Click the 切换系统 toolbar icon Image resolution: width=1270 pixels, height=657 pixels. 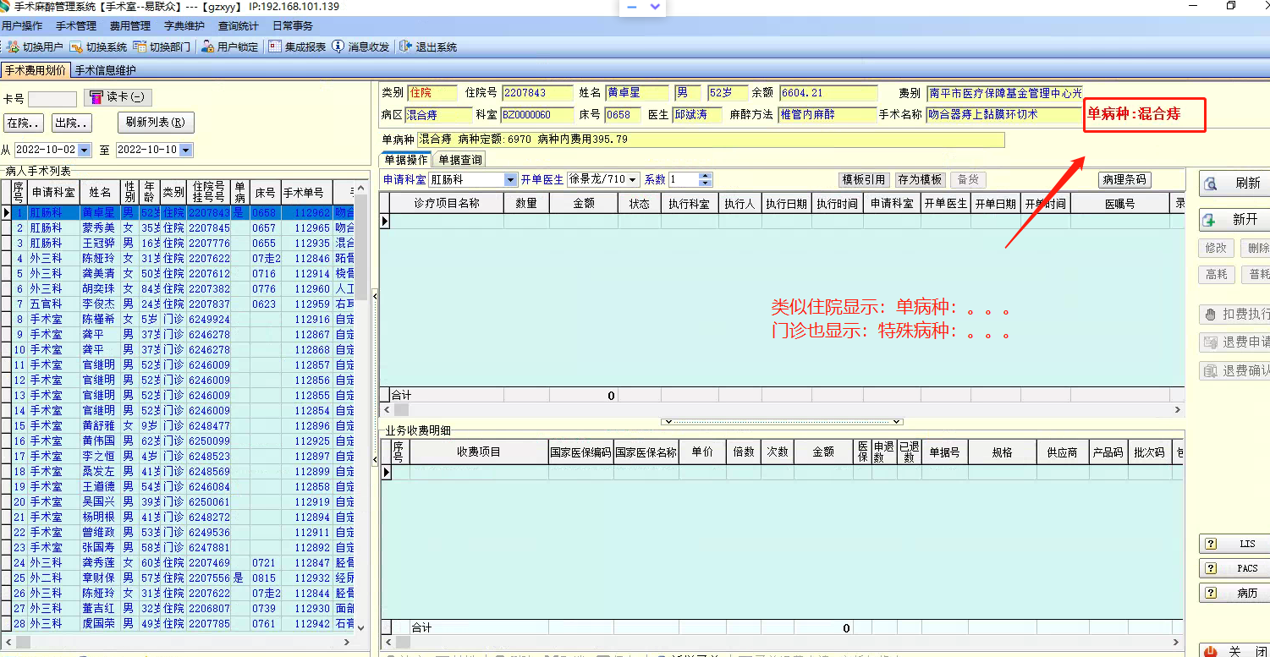tap(98, 47)
